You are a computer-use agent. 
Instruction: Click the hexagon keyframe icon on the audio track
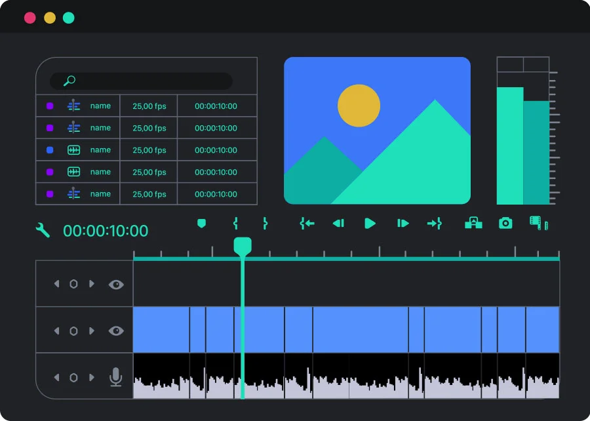tap(73, 377)
